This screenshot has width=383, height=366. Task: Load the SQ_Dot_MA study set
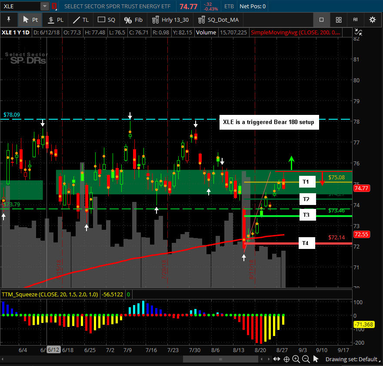[218, 20]
